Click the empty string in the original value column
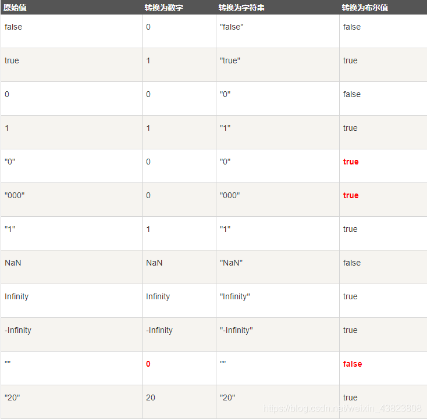 click(x=8, y=363)
